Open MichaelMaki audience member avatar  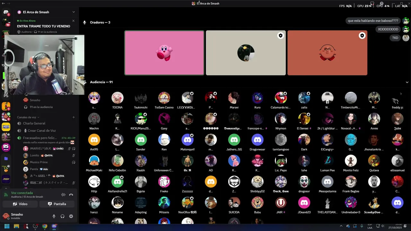[x=94, y=161]
